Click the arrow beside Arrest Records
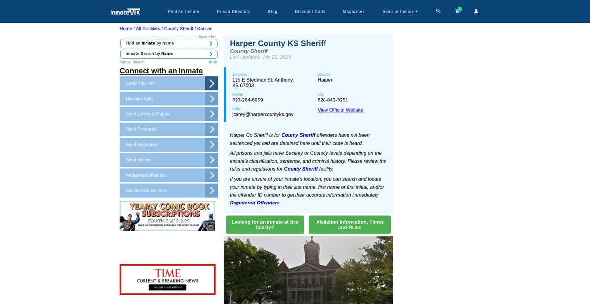This screenshot has width=590, height=304. pos(211,83)
